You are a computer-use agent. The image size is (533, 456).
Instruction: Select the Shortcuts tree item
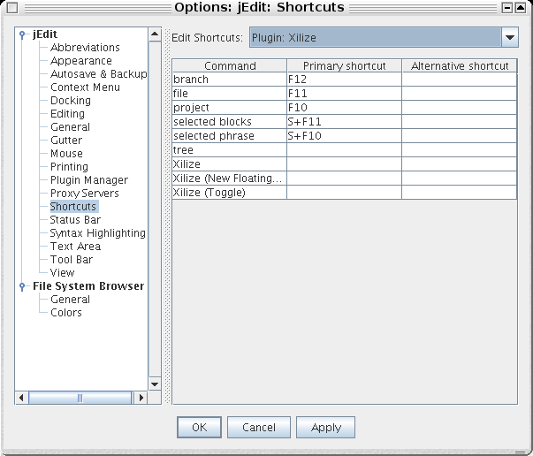(x=74, y=206)
